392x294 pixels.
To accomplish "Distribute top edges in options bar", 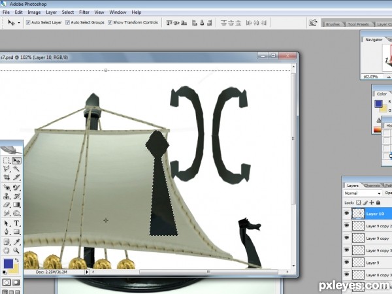I will (223, 23).
